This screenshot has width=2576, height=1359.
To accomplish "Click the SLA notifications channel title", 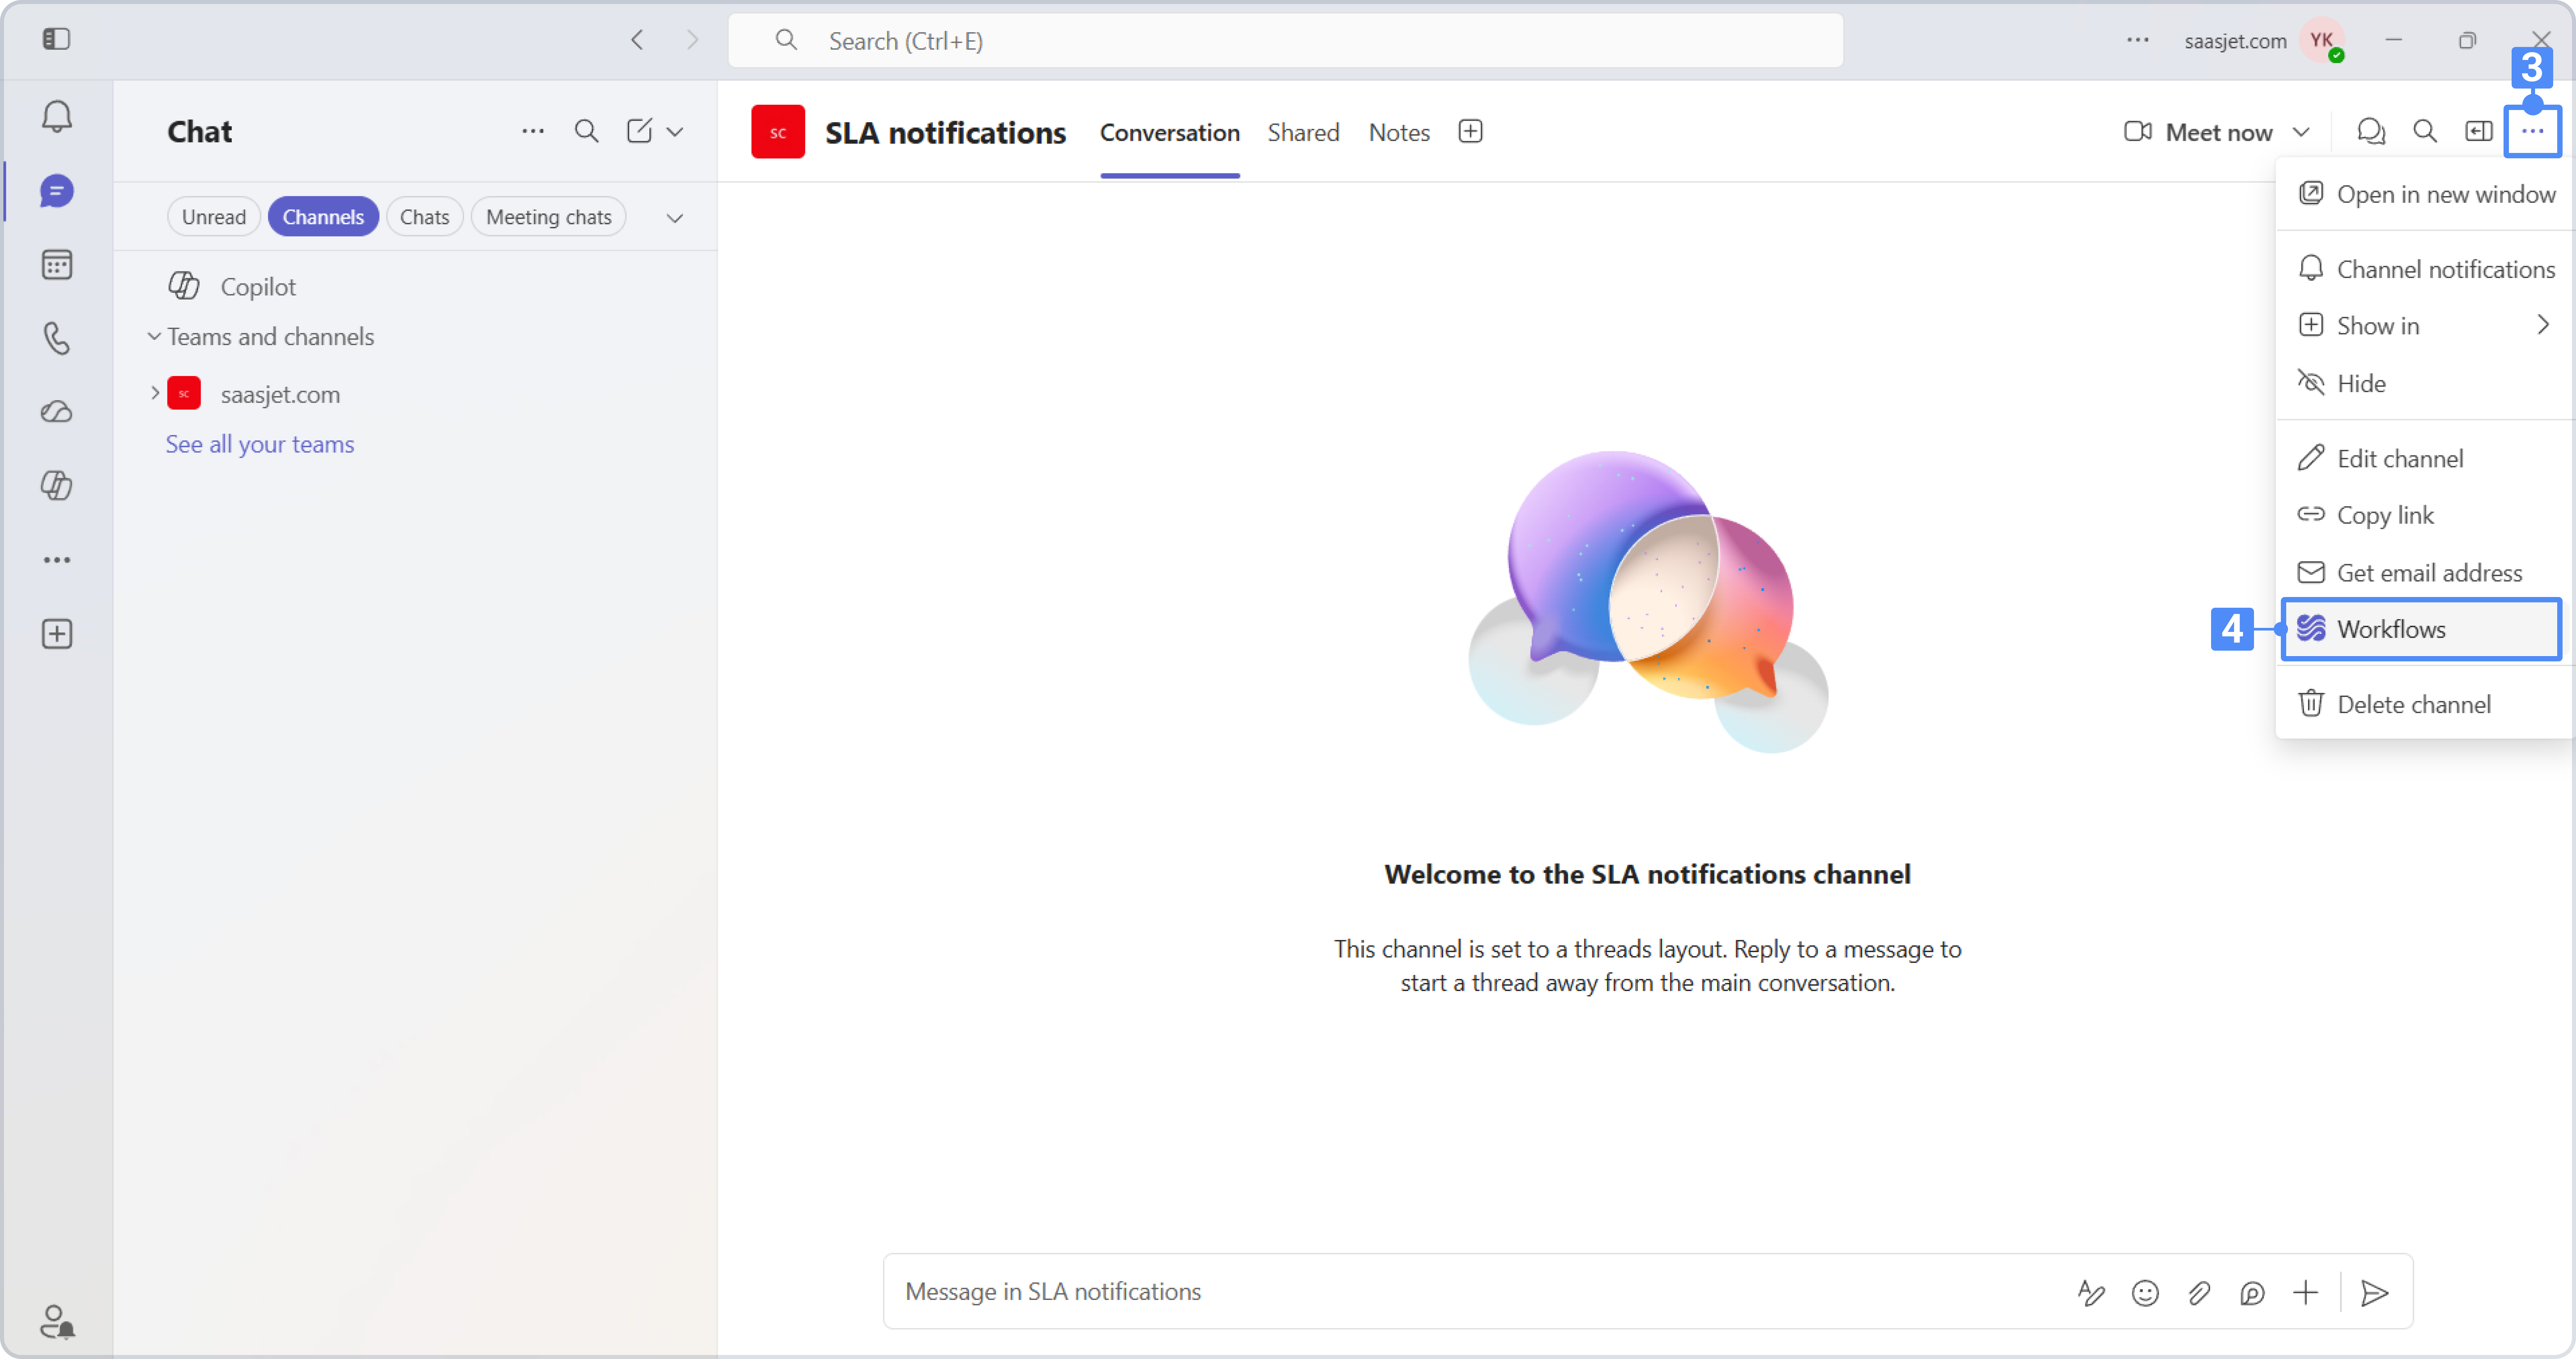I will [945, 133].
